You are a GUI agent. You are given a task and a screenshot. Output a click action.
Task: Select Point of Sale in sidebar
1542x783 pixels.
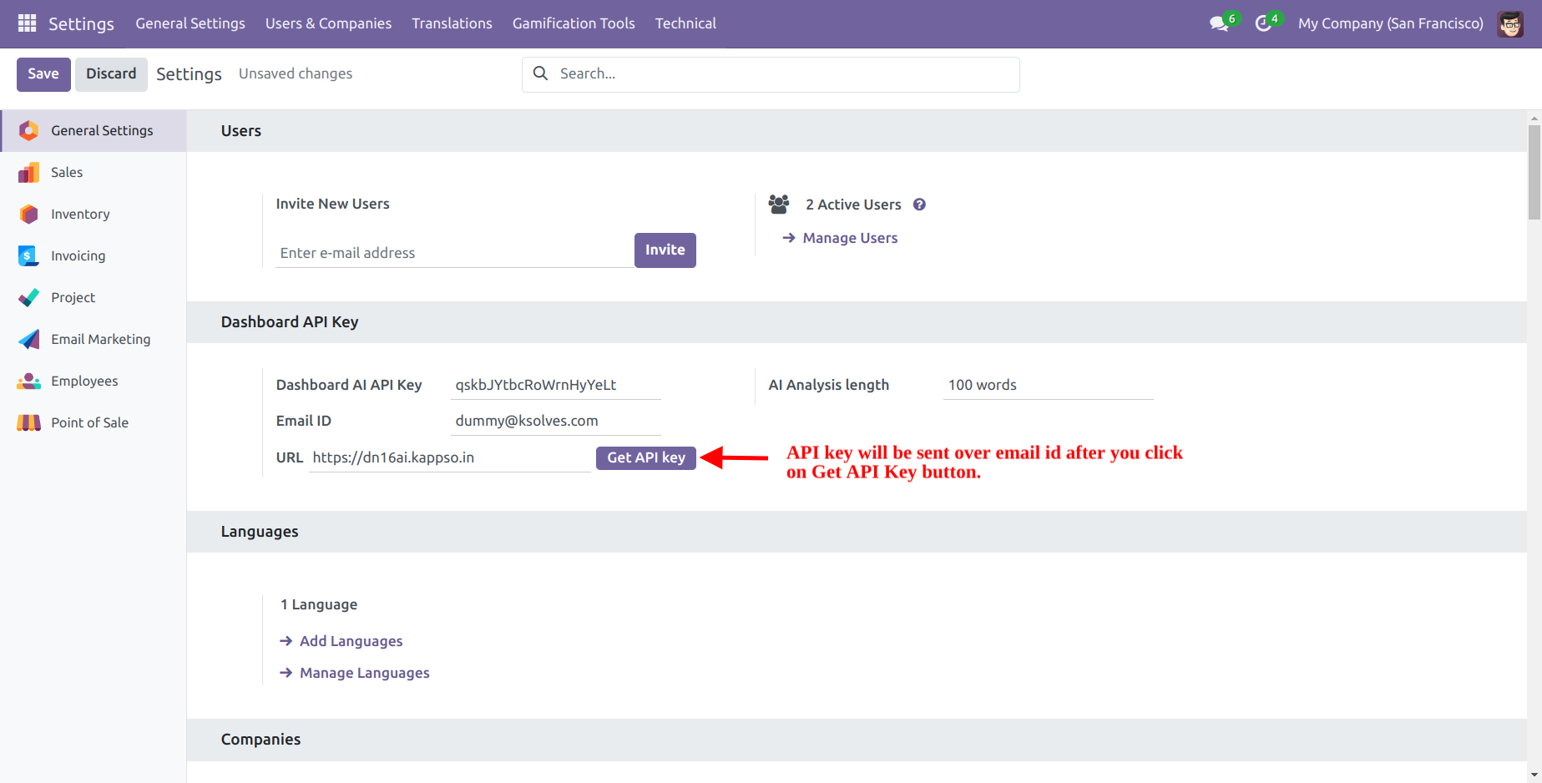pos(89,423)
